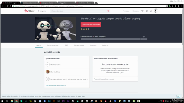This screenshot has width=184, height=103.
Task: Click the green shield extension icon
Action: [x=169, y=6]
